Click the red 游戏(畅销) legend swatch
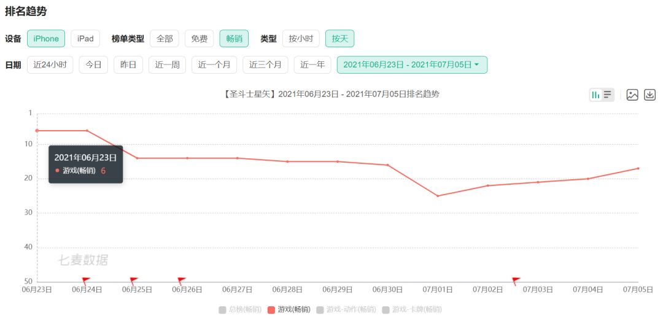The width and height of the screenshot is (663, 321). click(271, 309)
